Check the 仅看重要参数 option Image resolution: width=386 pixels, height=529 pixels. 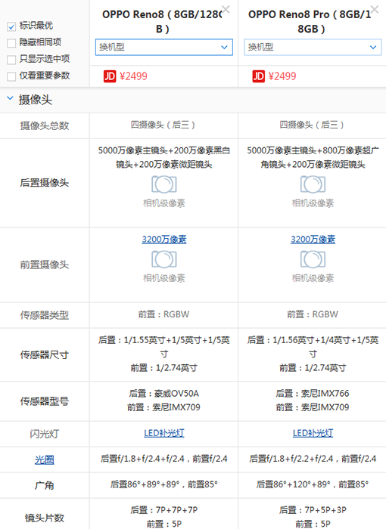[x=11, y=76]
